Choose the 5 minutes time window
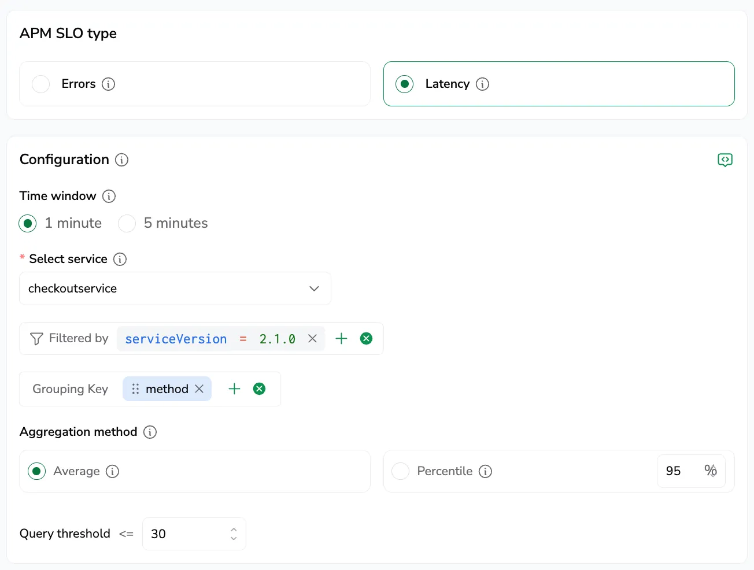The height and width of the screenshot is (570, 754). [127, 223]
